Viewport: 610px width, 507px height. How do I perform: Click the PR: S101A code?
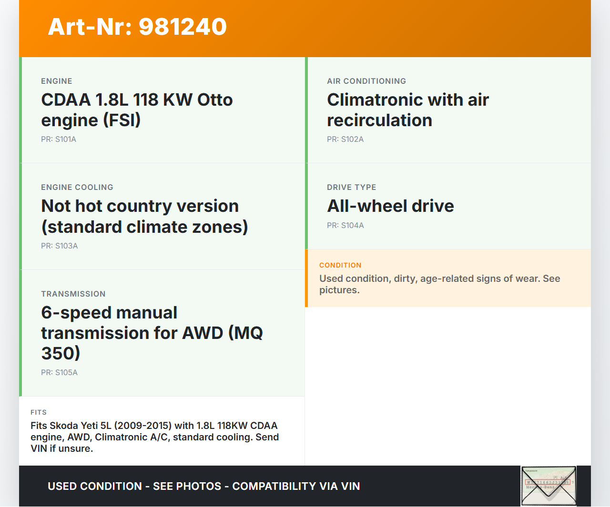tap(59, 139)
